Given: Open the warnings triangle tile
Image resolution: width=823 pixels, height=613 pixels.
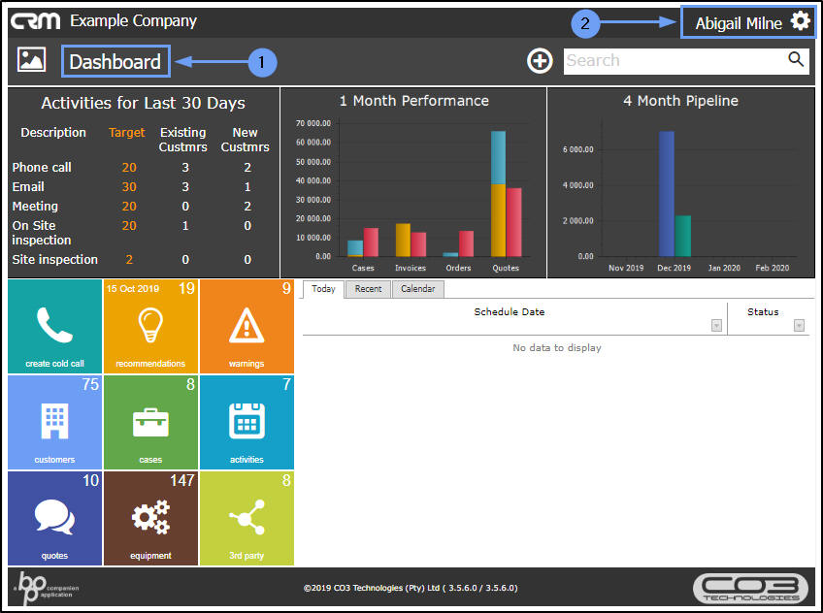Looking at the screenshot, I should (x=247, y=326).
